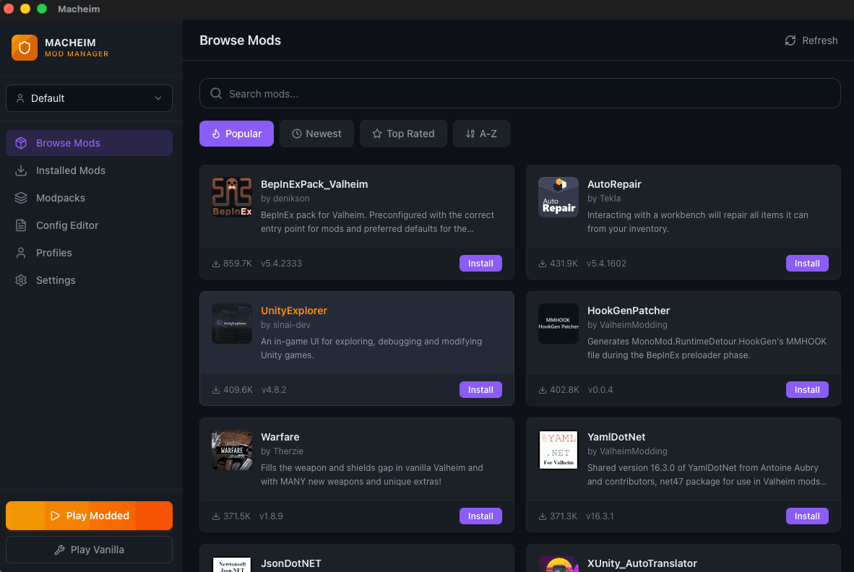Expand the Default profile dropdown

pyautogui.click(x=90, y=98)
